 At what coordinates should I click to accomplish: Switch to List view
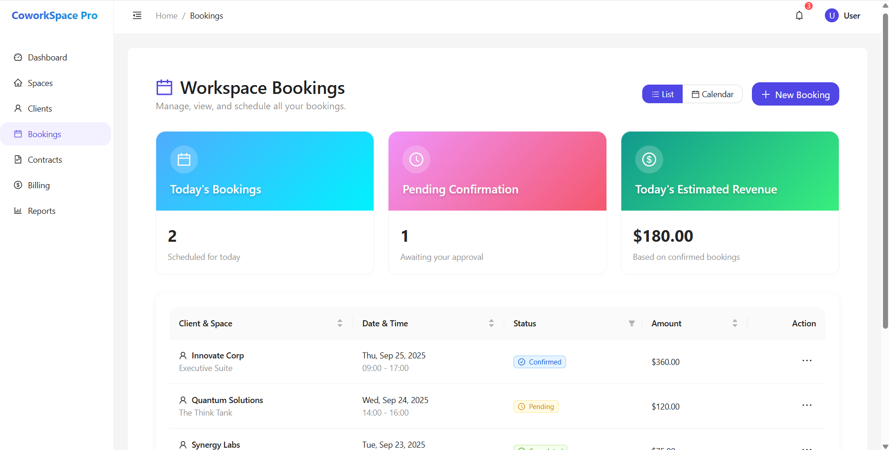coord(662,94)
